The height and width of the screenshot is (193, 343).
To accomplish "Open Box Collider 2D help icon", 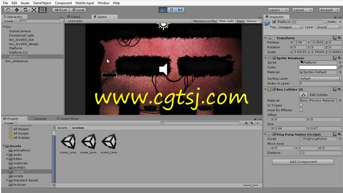I will coord(334,89).
